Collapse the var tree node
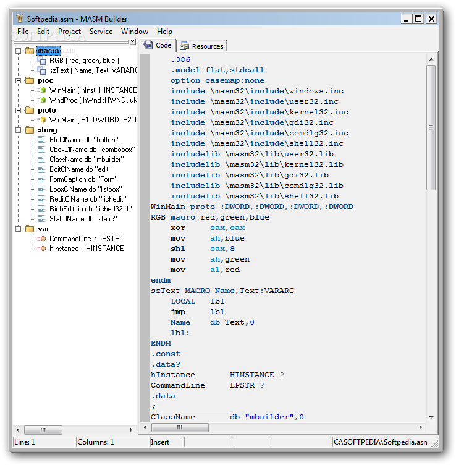The width and height of the screenshot is (456, 465). pyautogui.click(x=19, y=229)
